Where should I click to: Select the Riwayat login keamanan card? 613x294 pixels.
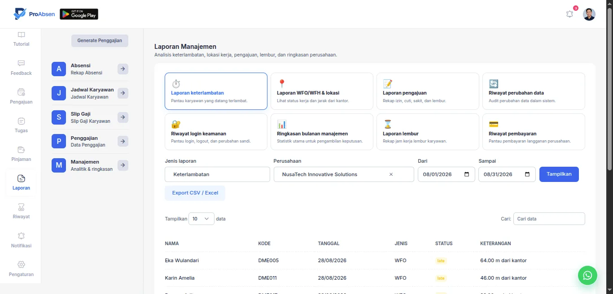tap(216, 132)
